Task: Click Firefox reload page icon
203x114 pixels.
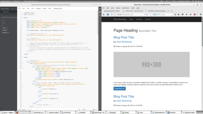Action: coord(150,14)
